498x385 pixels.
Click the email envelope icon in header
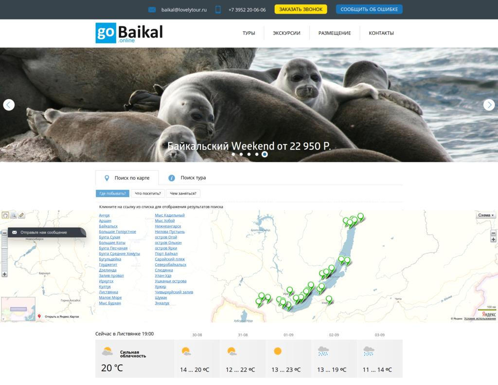(152, 10)
